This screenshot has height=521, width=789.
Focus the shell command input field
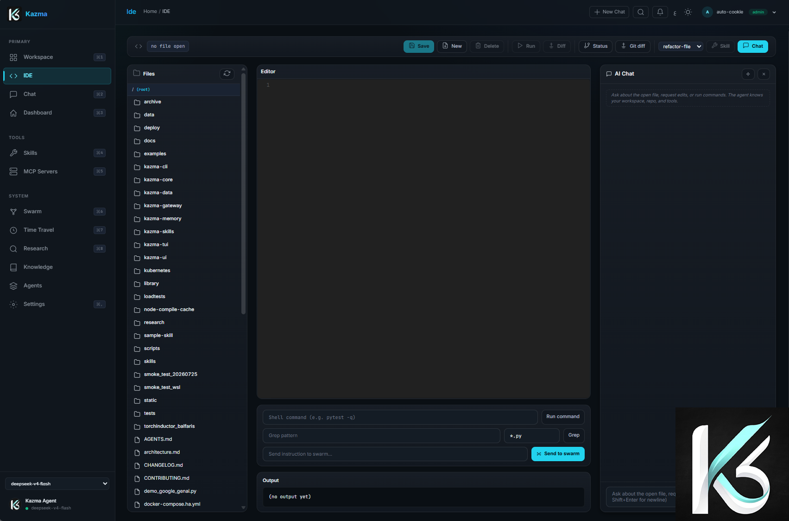coord(400,417)
